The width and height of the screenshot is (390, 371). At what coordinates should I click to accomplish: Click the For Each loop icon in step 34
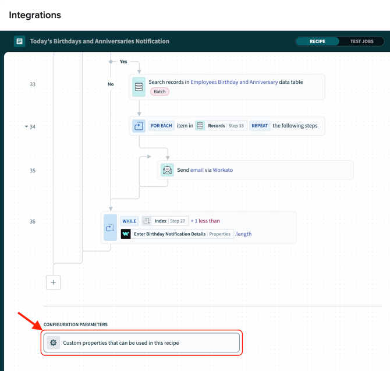pos(139,126)
